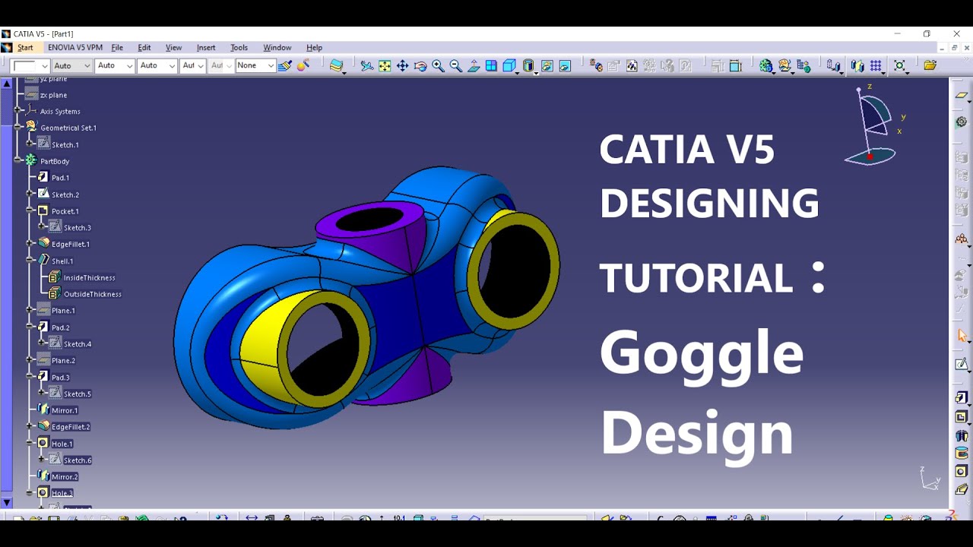Click the tree scrollbar up arrow

[7, 84]
